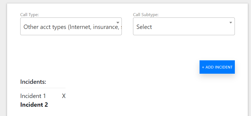The image size is (251, 116).
Task: Click the 'ADD INCIDENT' text label
Action: coord(219,67)
